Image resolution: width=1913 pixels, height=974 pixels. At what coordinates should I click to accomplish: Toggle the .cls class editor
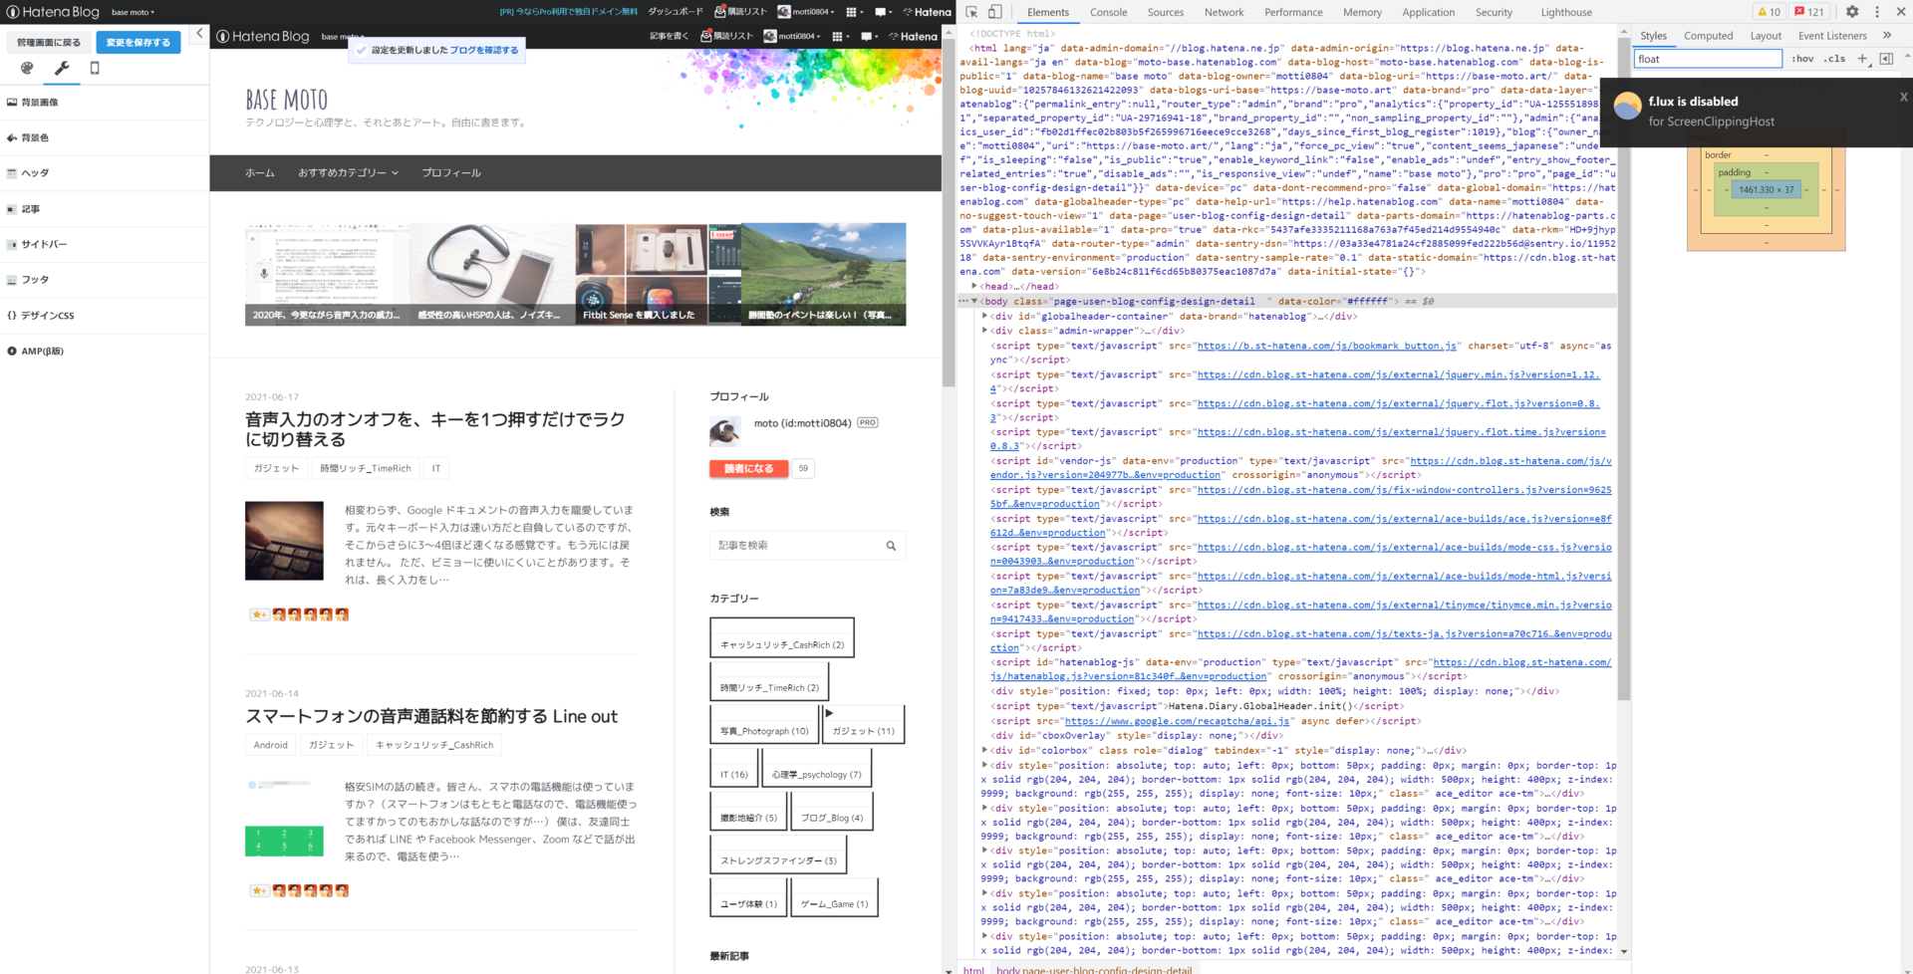(1834, 59)
